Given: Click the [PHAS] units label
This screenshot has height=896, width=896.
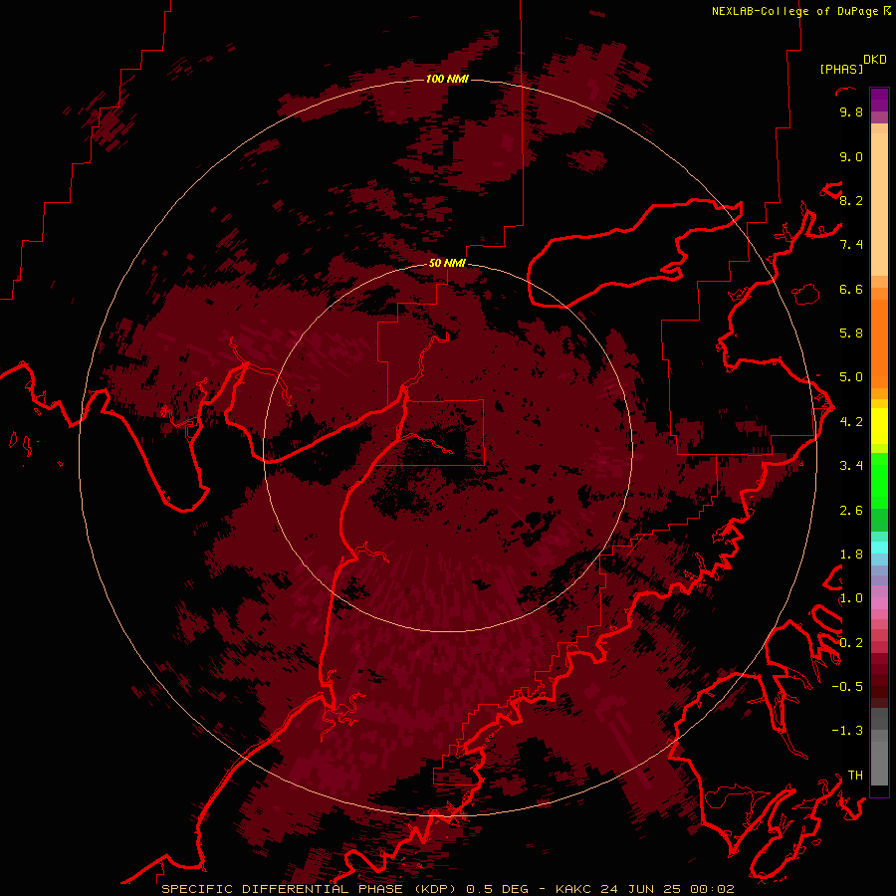Looking at the screenshot, I should click(841, 70).
